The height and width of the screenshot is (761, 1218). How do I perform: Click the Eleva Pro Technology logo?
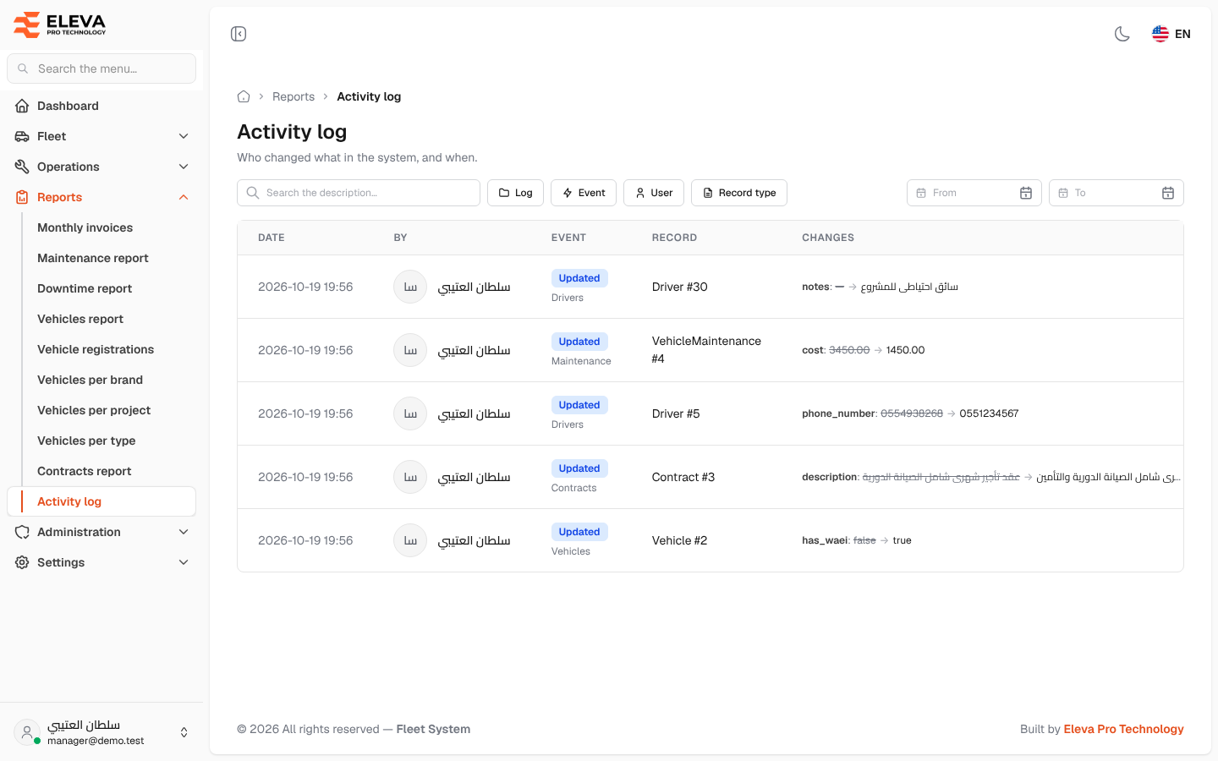click(x=60, y=25)
